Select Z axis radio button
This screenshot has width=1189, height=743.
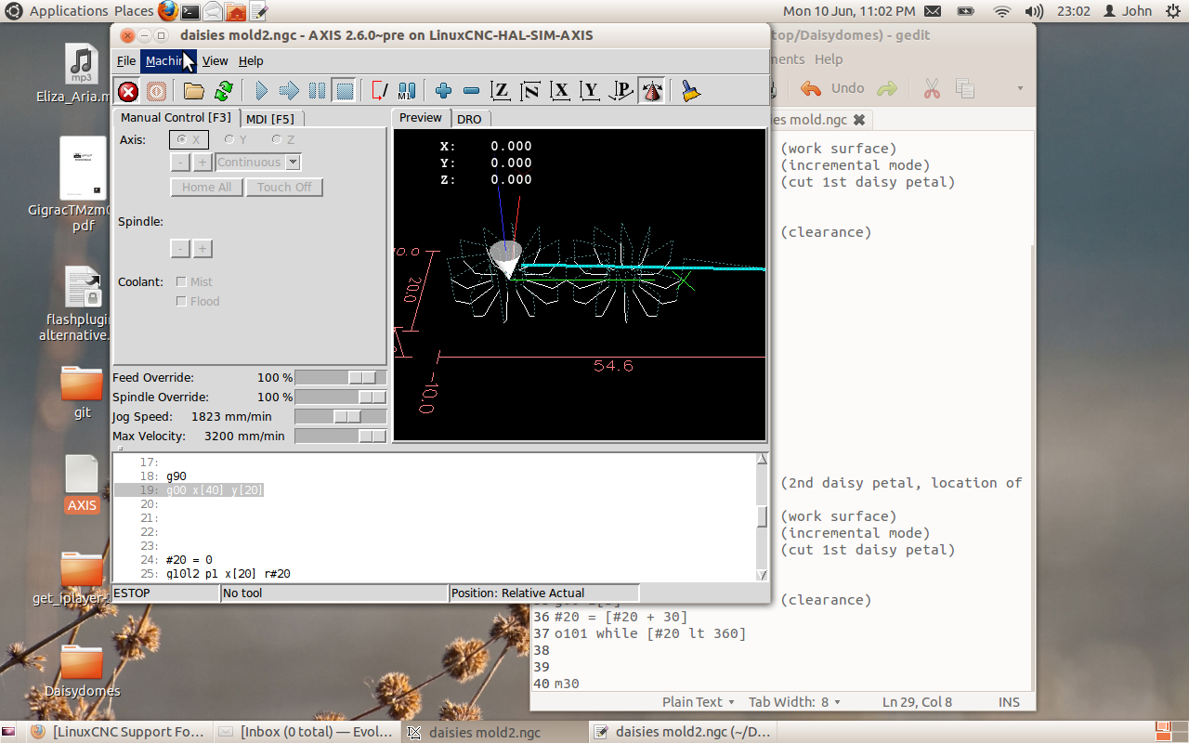pyautogui.click(x=282, y=139)
